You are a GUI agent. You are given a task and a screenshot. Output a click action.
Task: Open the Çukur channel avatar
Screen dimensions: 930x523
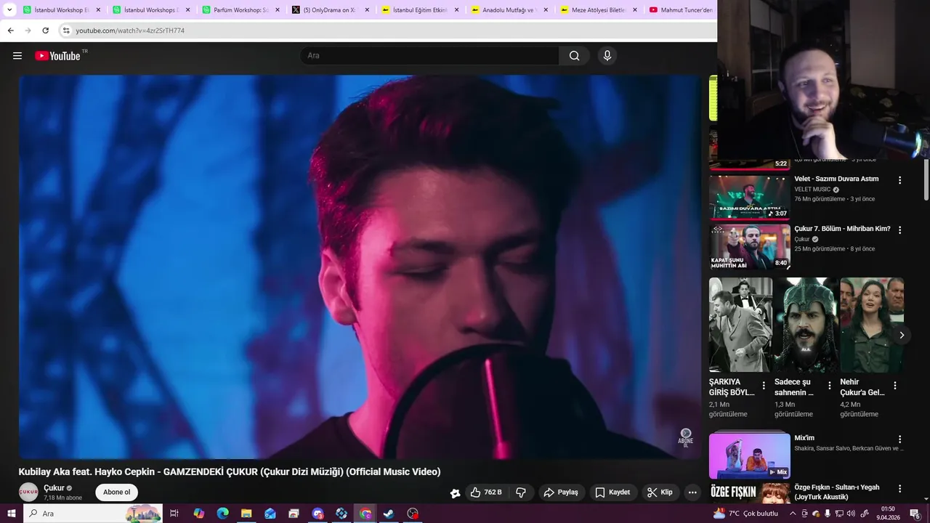28,492
